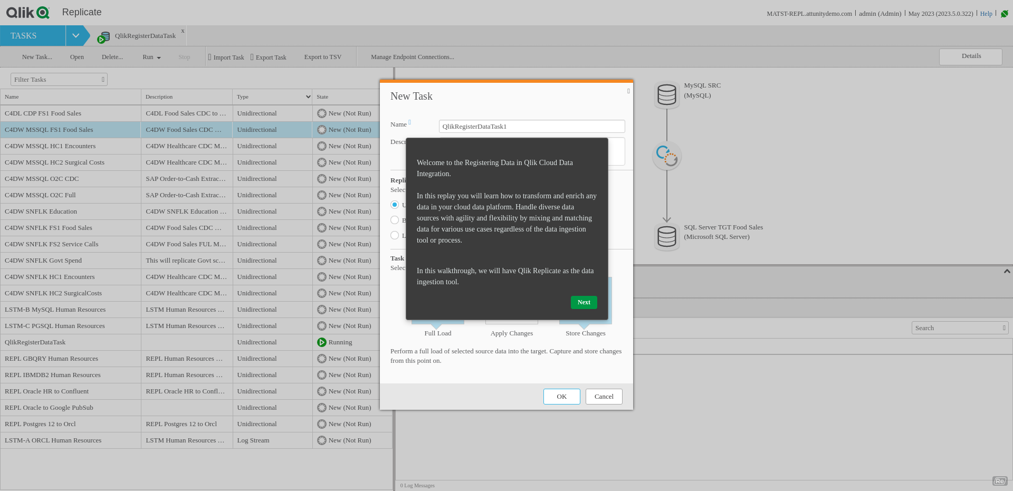Click the running task database icon on the QlikRegisterDataTask tab
The image size is (1013, 491).
click(103, 37)
